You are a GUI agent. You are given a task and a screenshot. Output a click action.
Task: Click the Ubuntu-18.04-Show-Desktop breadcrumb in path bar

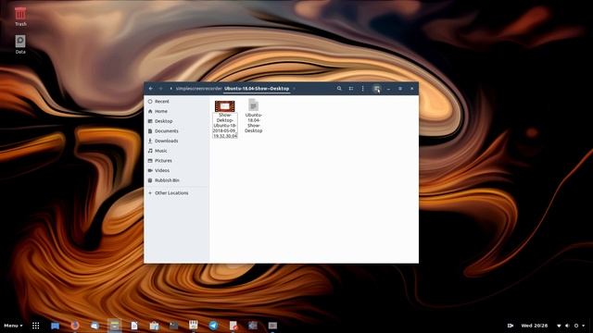(257, 89)
